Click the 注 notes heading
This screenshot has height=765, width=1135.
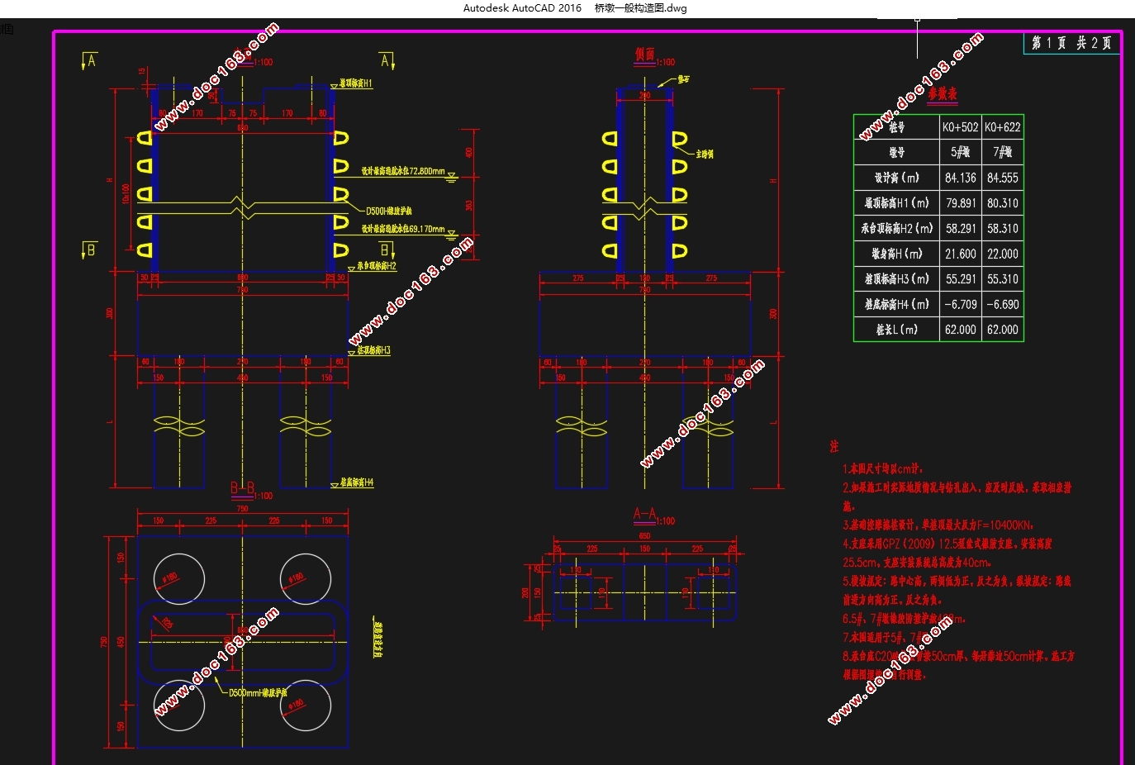click(x=834, y=446)
